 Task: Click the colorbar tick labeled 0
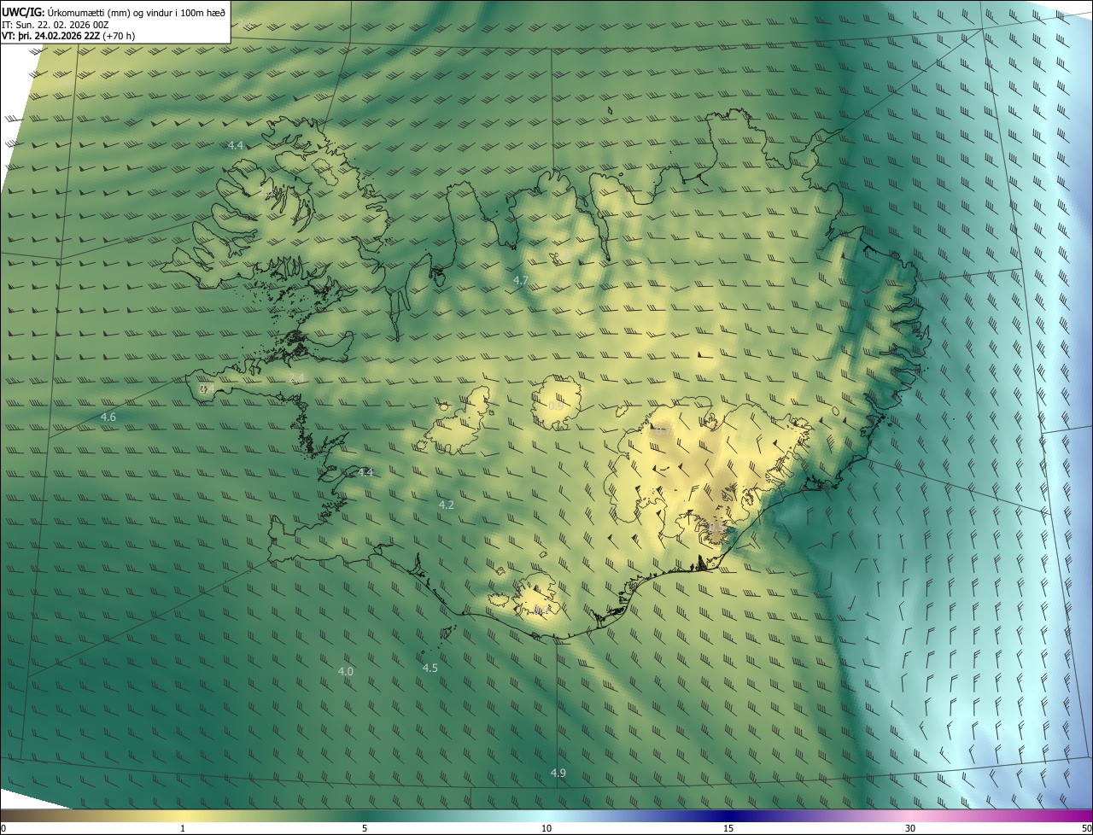3,828
